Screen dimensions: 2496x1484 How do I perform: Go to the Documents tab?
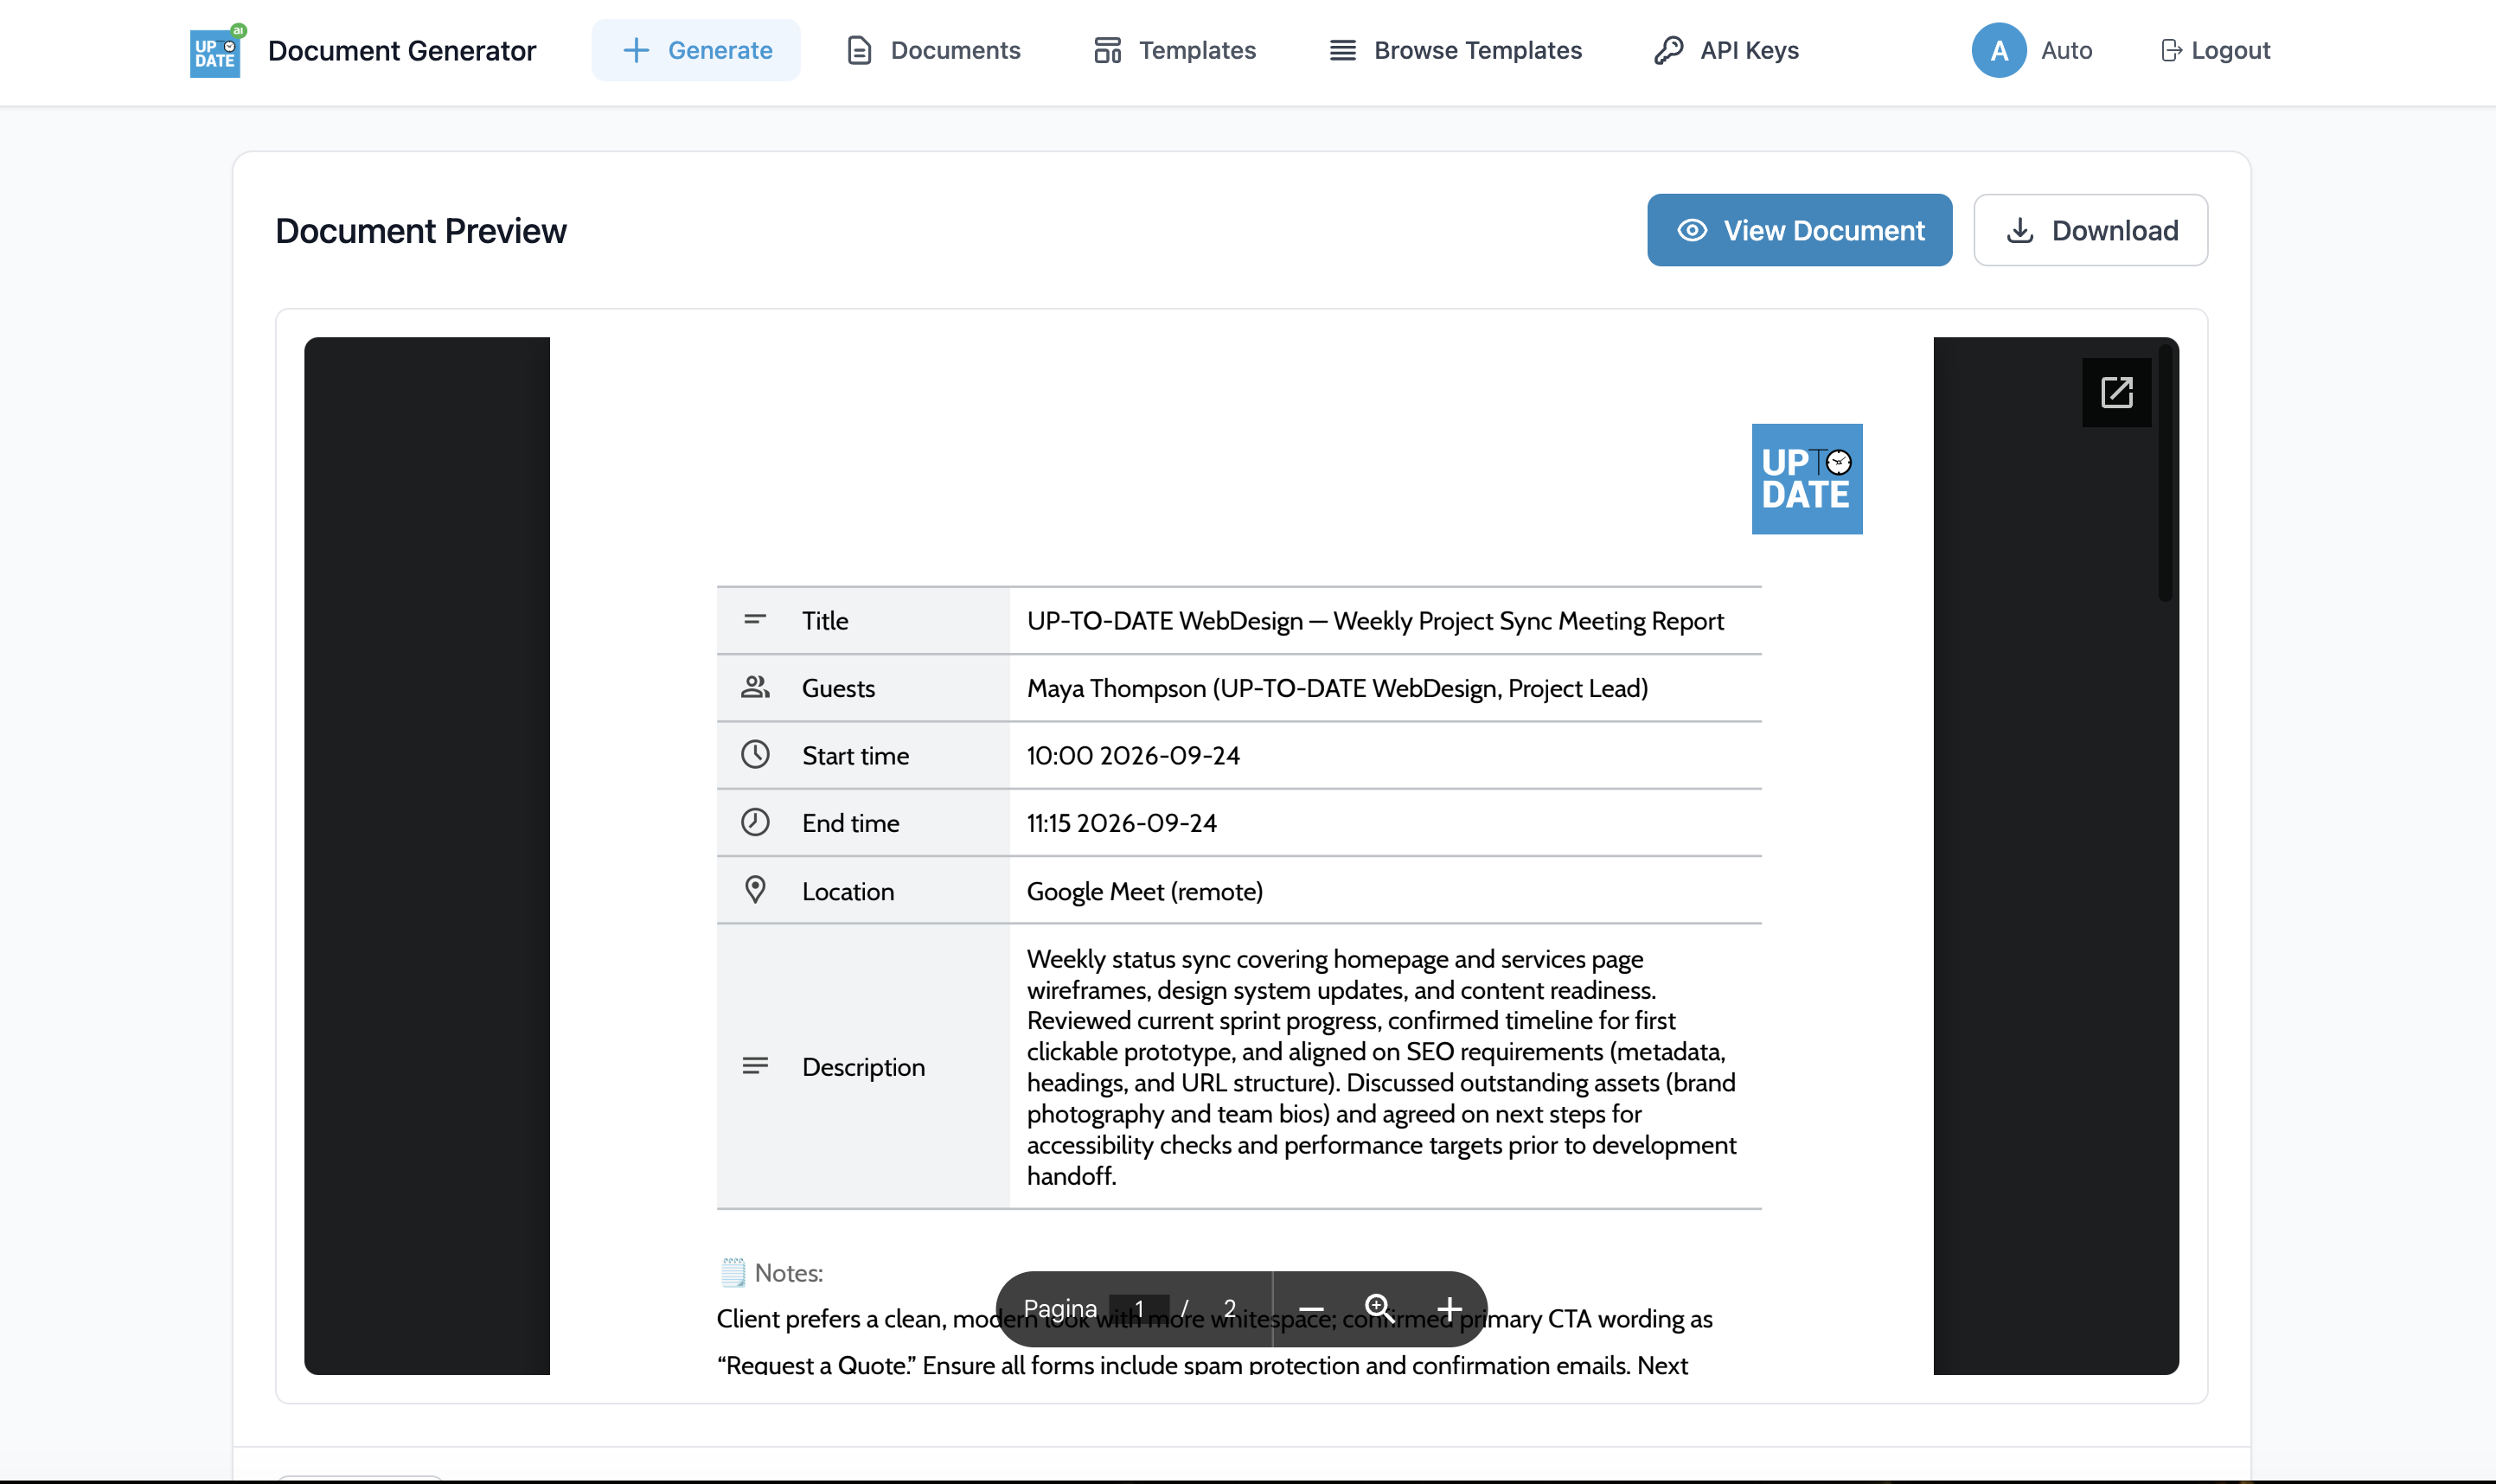(933, 50)
